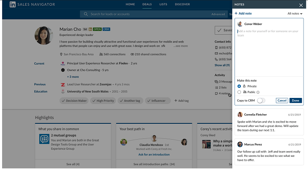Image resolution: width=308 pixels, height=173 pixels.
Task: Click the CRM badge beside Marian Cho
Action: [x=106, y=29]
